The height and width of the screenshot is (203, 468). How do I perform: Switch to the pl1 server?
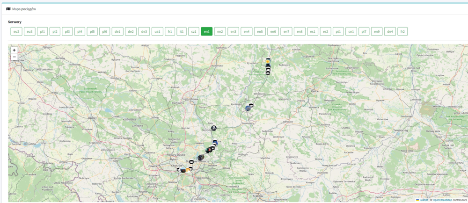[x=42, y=31]
